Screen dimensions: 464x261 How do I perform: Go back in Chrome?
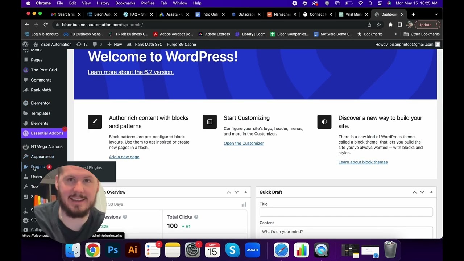[27, 25]
